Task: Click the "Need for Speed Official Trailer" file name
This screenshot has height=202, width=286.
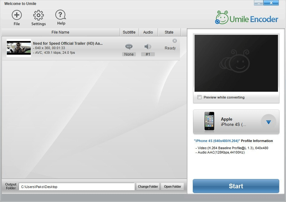Action: coord(68,44)
